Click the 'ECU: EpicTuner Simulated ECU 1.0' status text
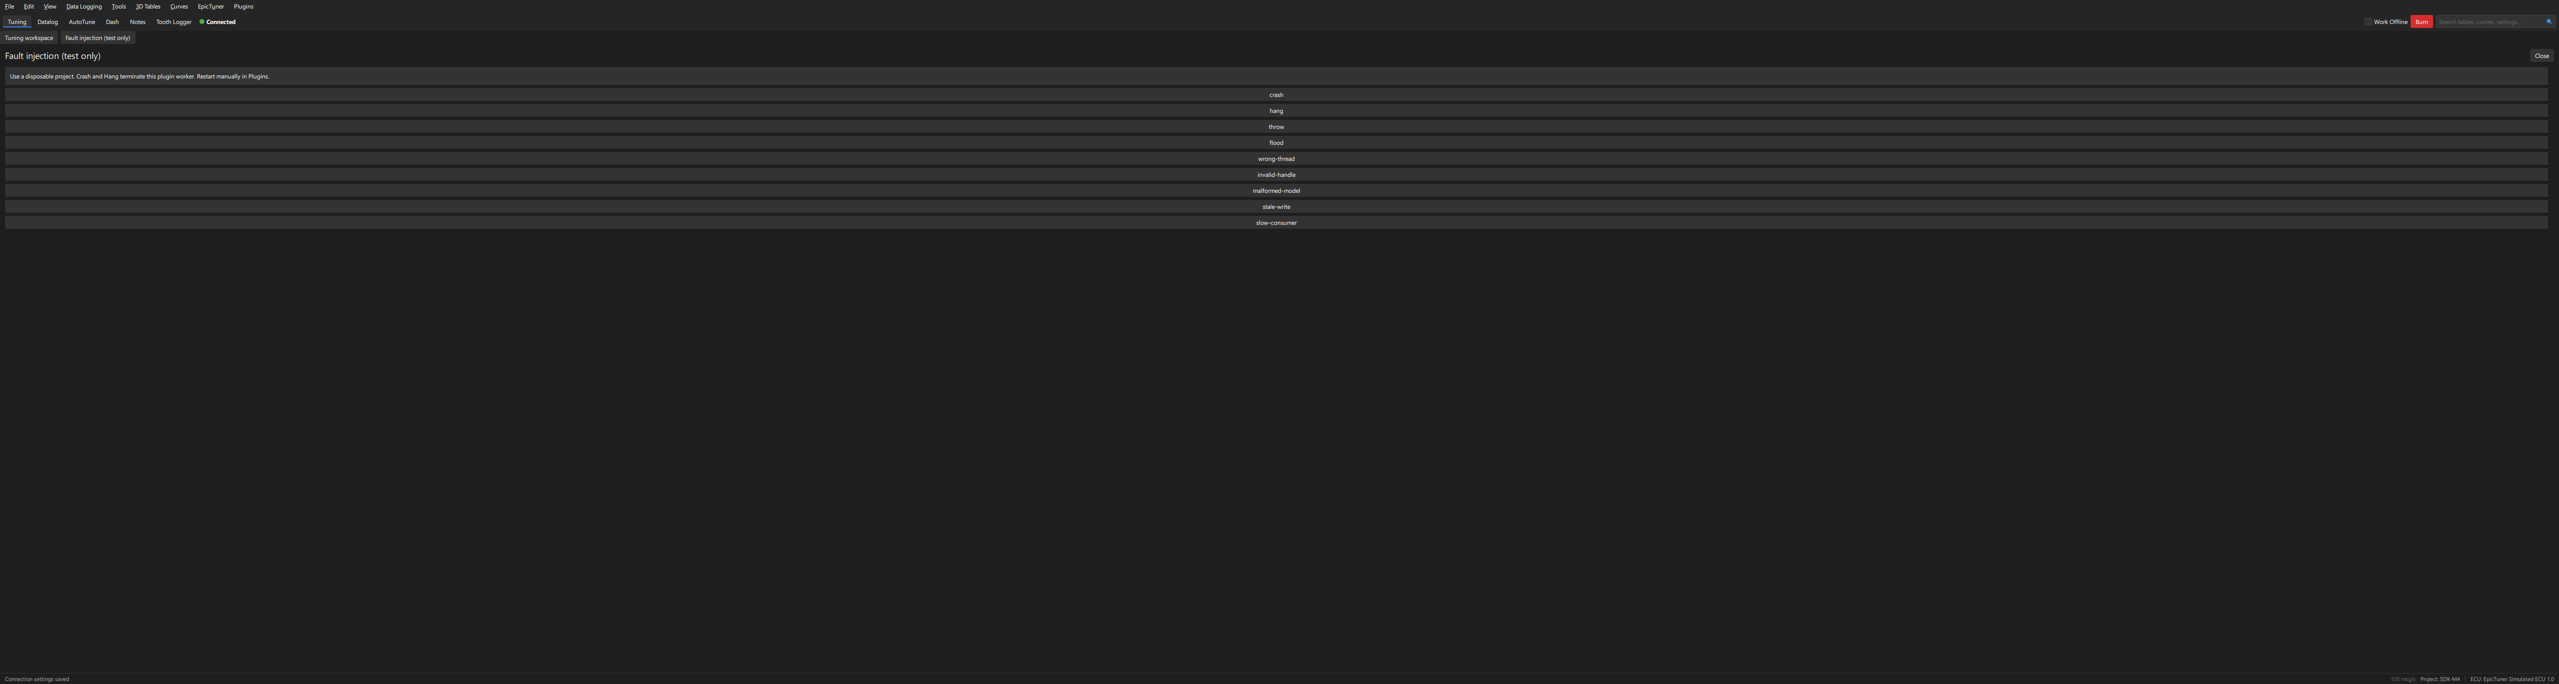The width and height of the screenshot is (2559, 684). 2512,679
